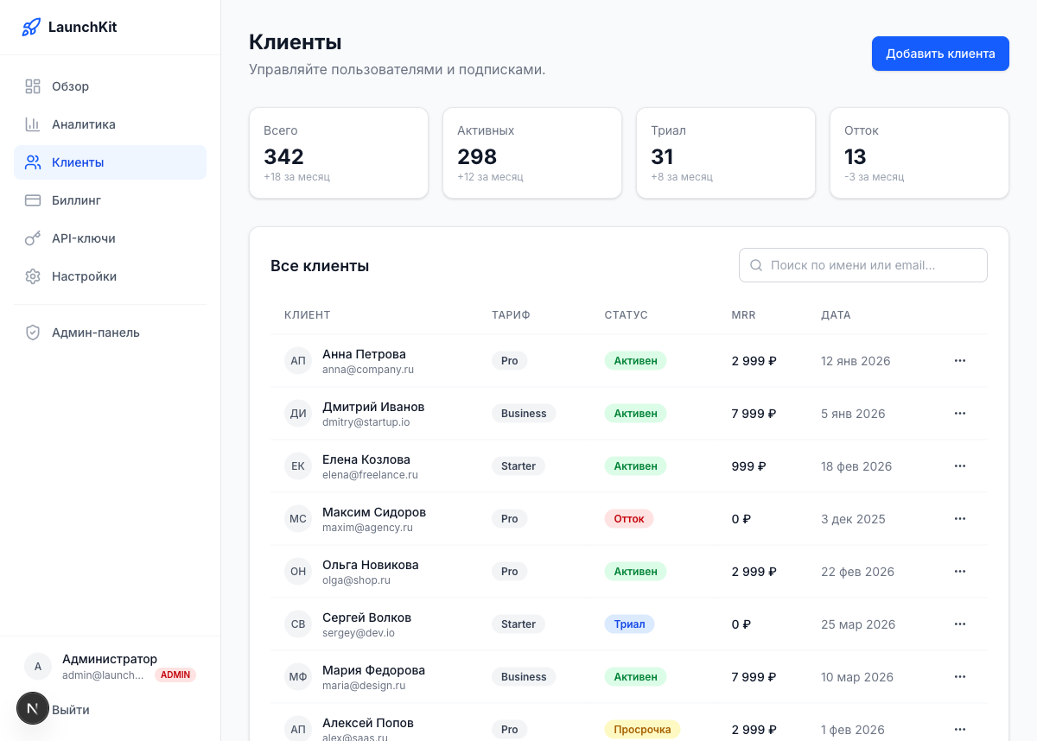Click the round N icon near Выйти

[33, 709]
